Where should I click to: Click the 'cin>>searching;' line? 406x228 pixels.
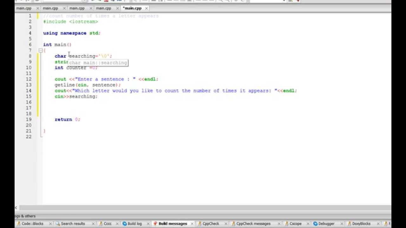click(76, 97)
